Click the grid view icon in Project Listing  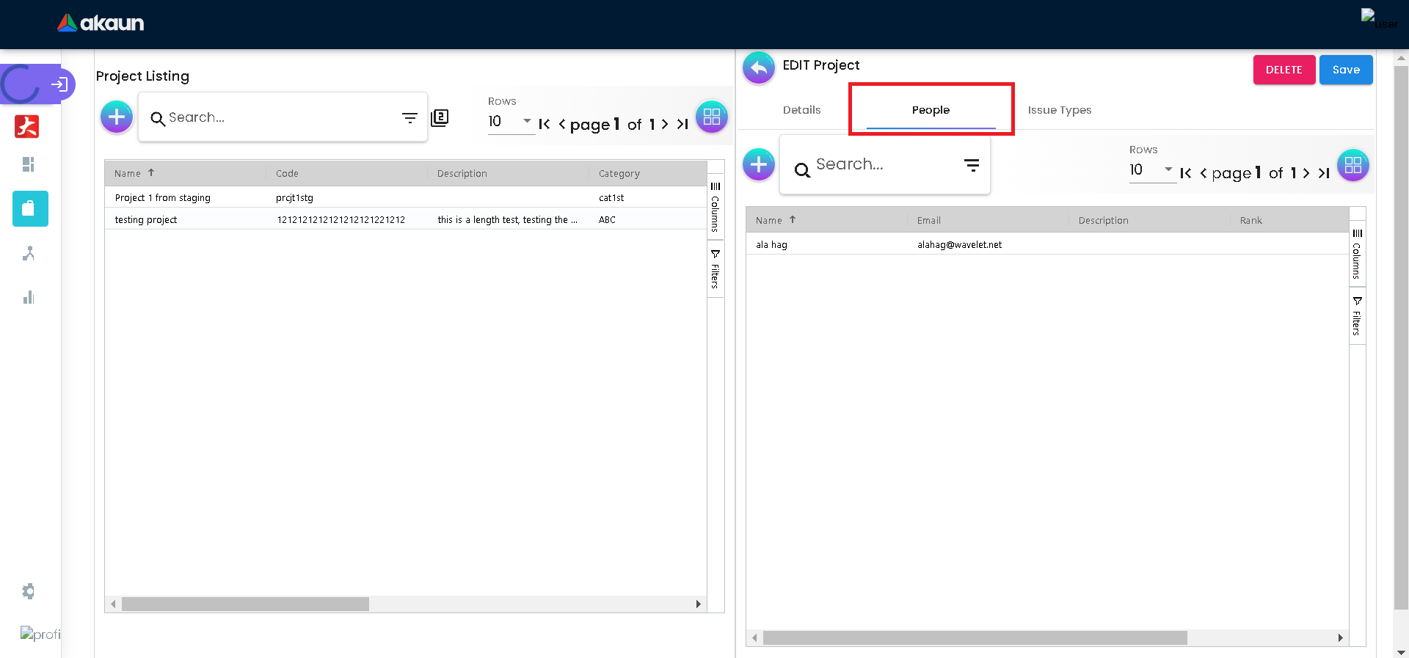(711, 117)
